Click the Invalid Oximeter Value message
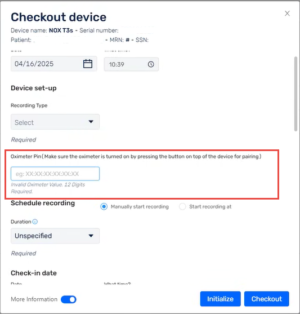Image resolution: width=300 pixels, height=314 pixels. [48, 188]
